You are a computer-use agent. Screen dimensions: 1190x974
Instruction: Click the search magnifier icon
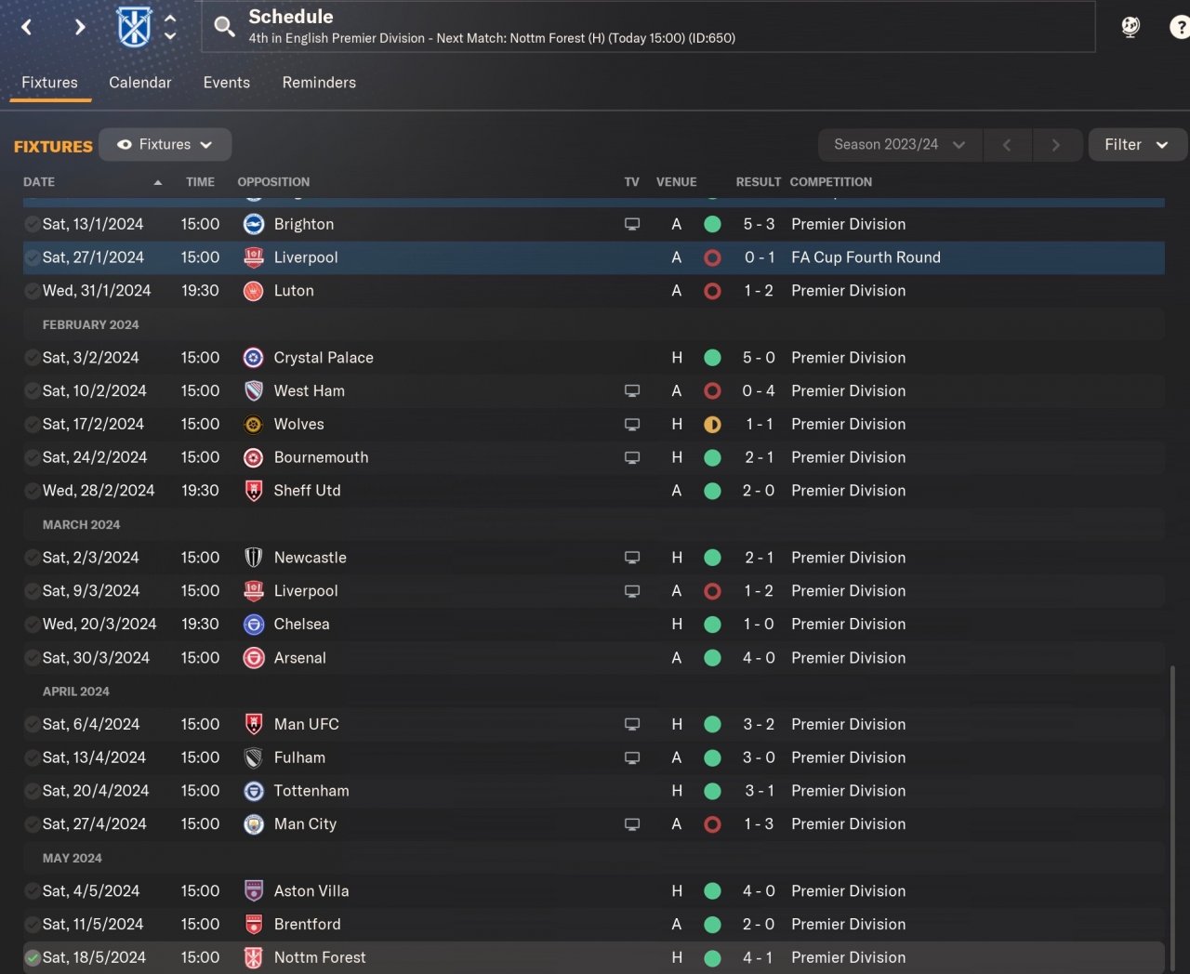(224, 27)
